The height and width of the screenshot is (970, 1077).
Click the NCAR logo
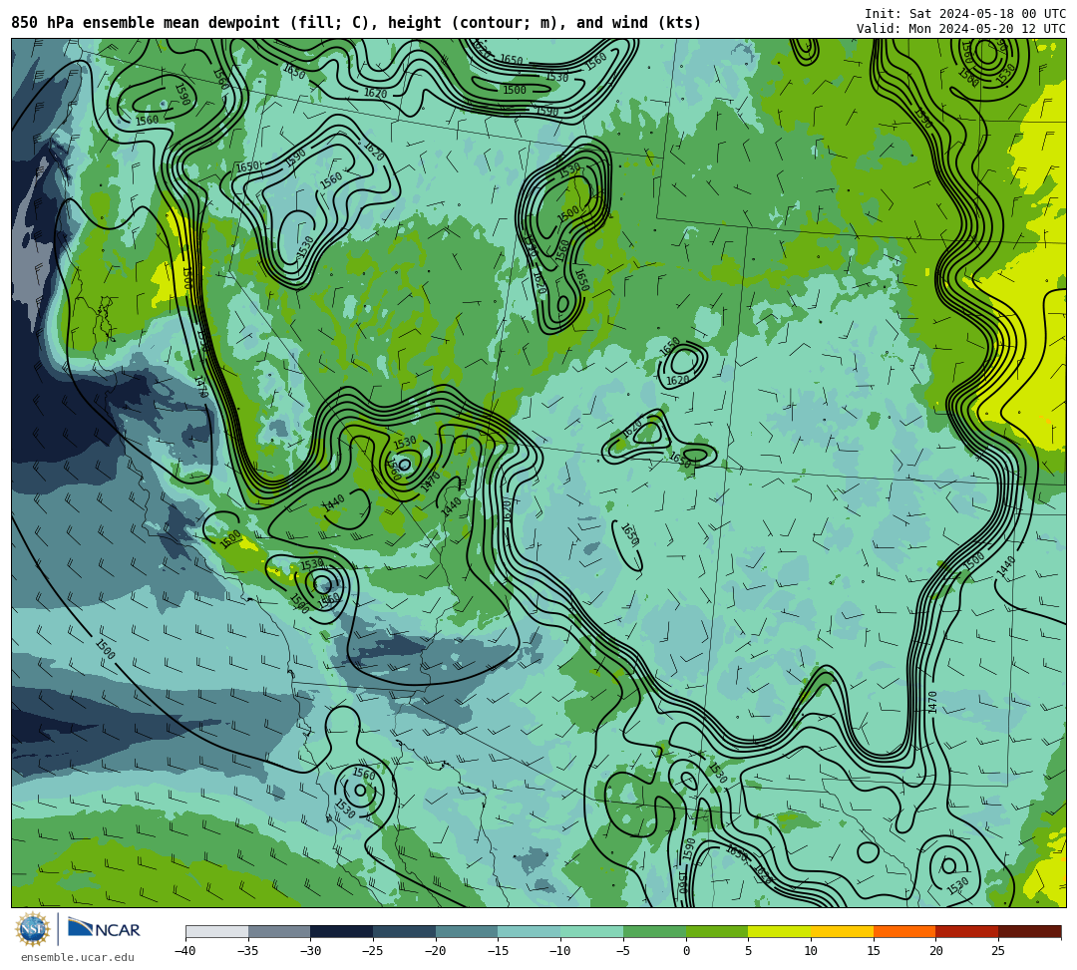[x=104, y=929]
